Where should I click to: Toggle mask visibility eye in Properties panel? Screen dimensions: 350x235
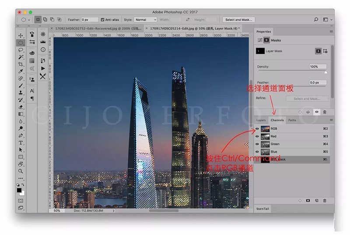tap(317, 112)
